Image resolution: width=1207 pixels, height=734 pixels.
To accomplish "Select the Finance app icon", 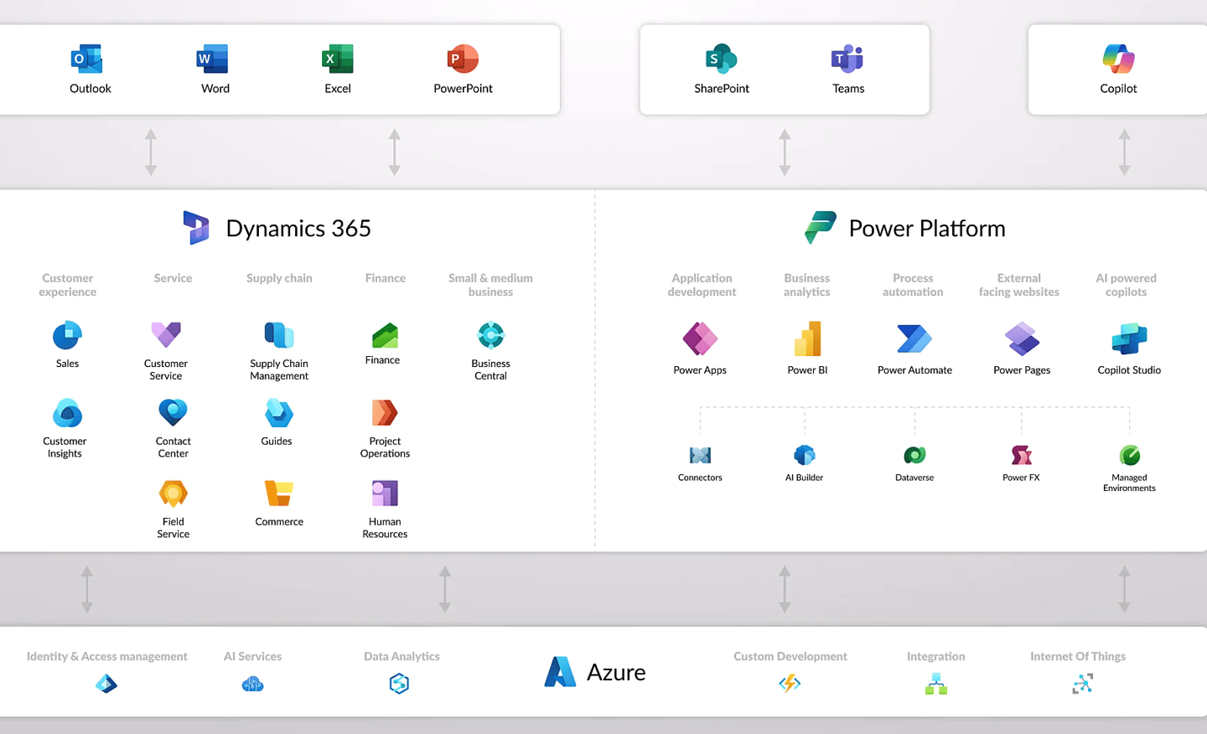I will tap(385, 336).
